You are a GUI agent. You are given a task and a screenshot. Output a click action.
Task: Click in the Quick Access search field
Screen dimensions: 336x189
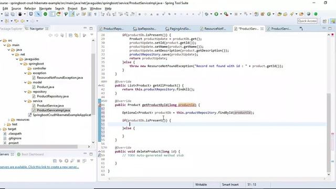[307, 21]
